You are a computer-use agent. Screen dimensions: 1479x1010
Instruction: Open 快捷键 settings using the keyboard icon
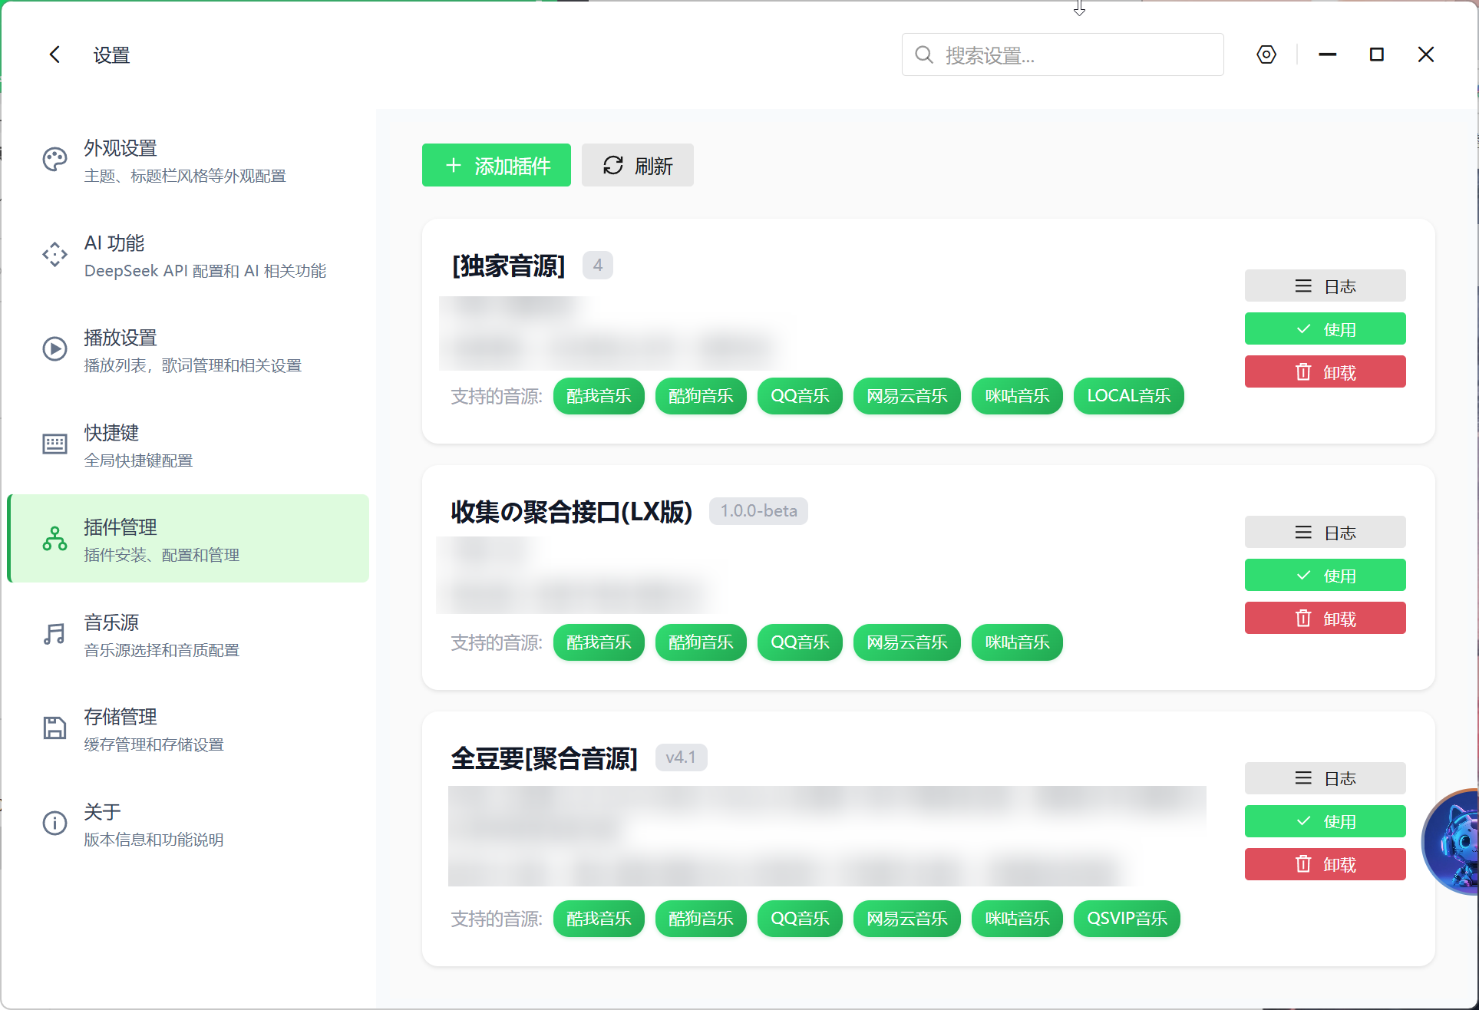tap(54, 444)
